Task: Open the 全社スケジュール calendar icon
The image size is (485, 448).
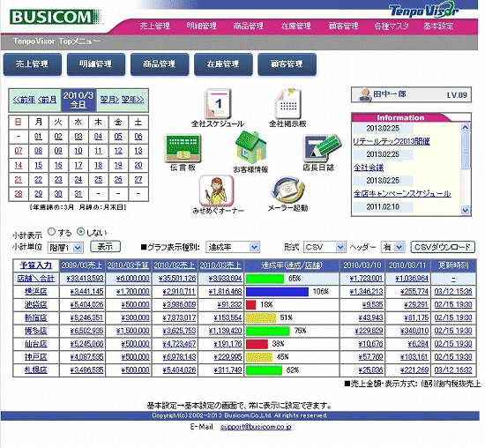Action: (x=218, y=103)
